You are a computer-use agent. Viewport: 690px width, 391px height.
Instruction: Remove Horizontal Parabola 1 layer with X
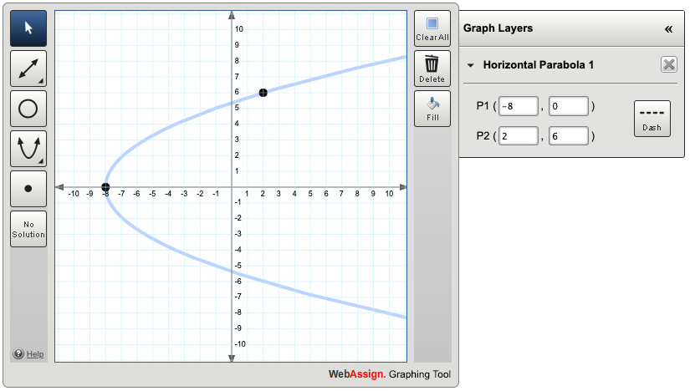[x=669, y=64]
